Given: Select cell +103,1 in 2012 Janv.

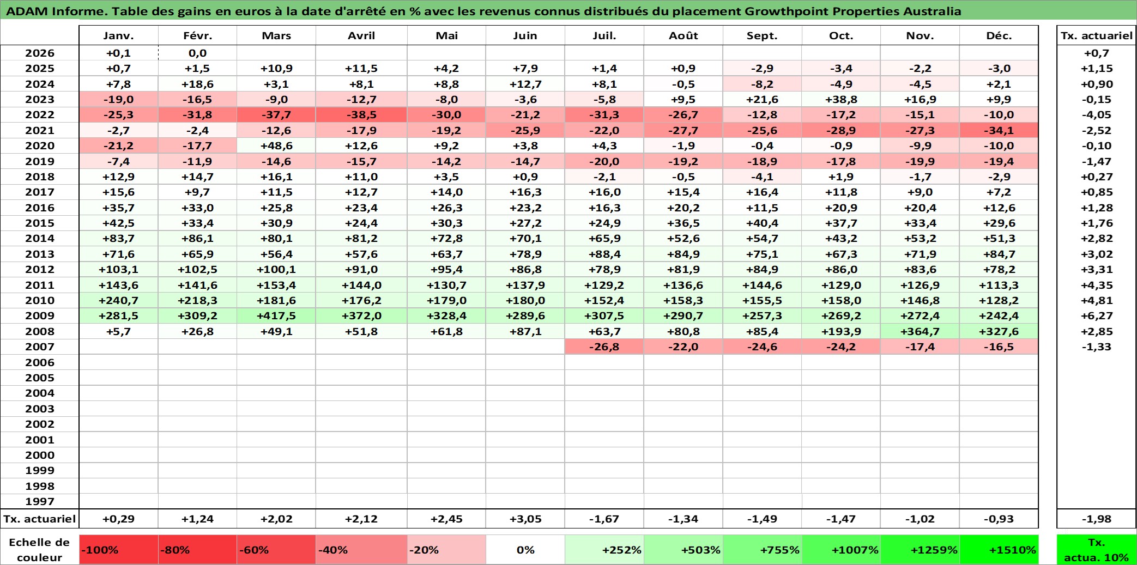Looking at the screenshot, I should [x=118, y=269].
